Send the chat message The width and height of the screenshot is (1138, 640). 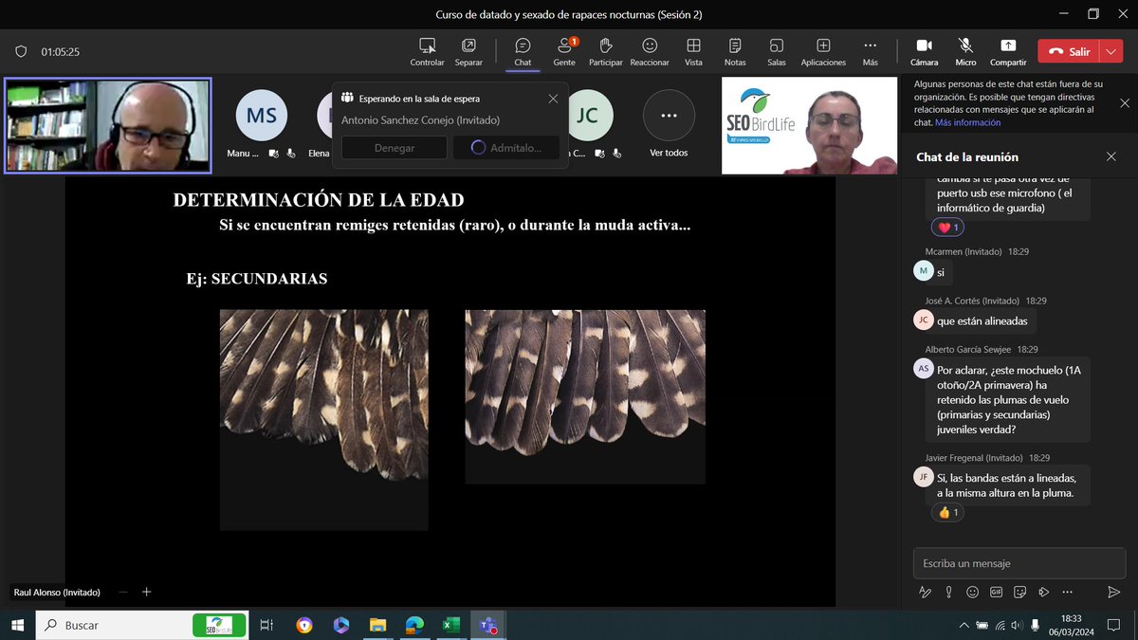(1113, 592)
